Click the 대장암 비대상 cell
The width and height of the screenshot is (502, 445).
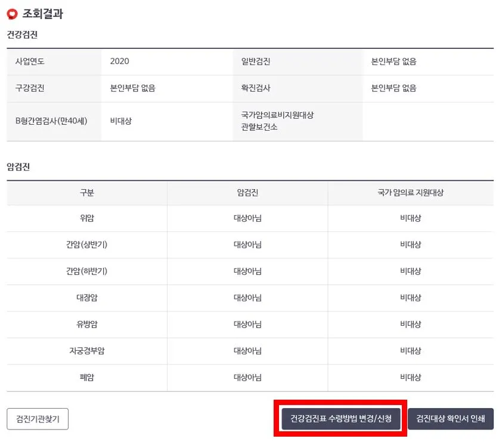click(410, 298)
